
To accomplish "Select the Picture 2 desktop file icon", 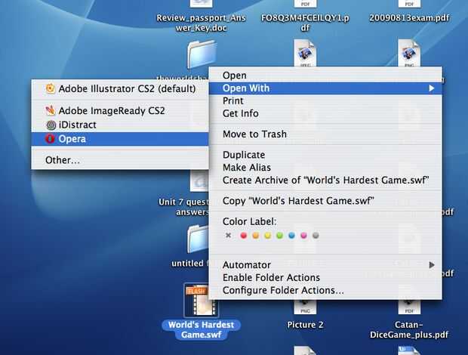I will [305, 307].
